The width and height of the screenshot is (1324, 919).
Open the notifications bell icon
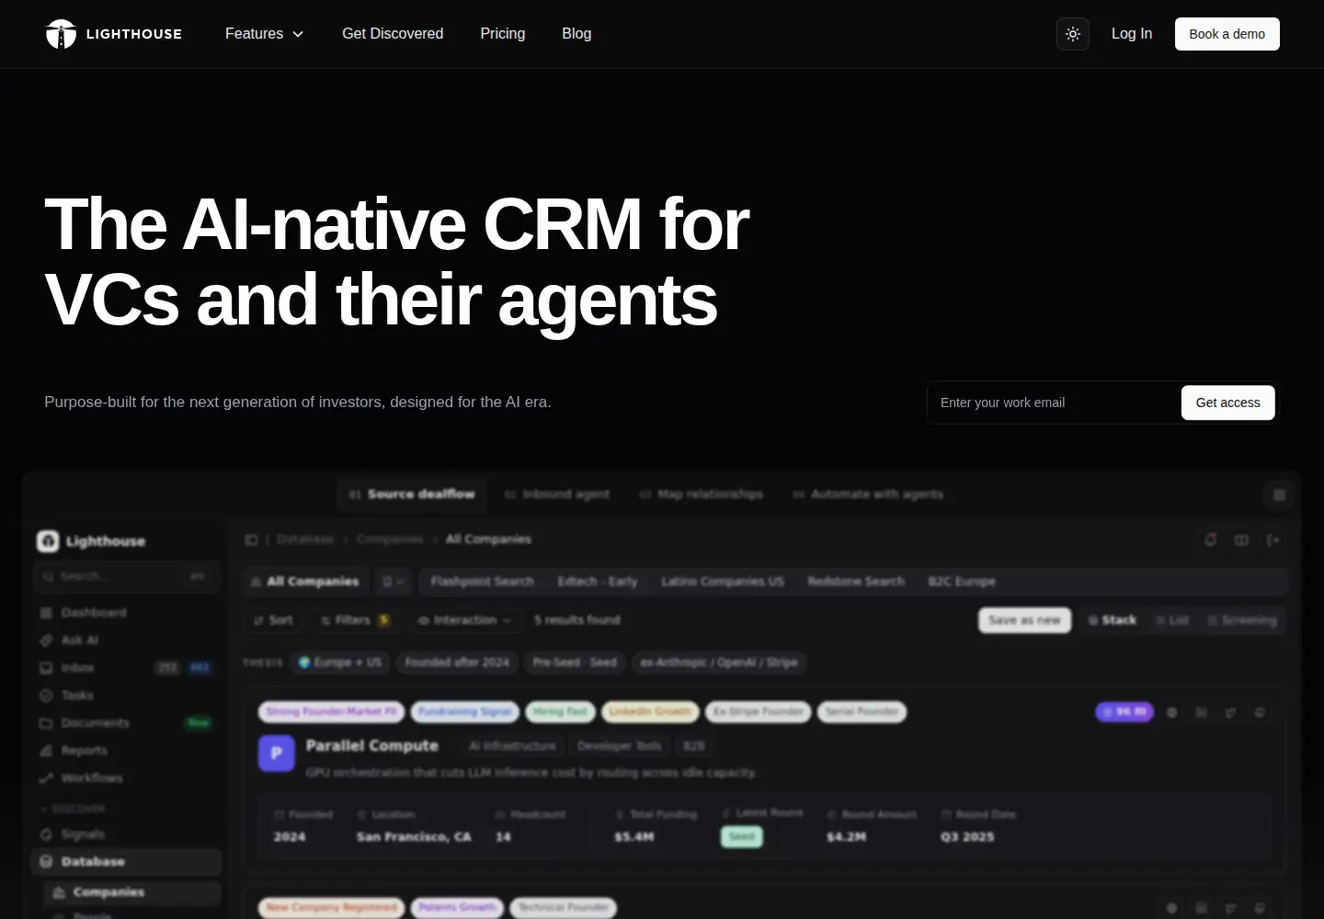pos(1211,540)
